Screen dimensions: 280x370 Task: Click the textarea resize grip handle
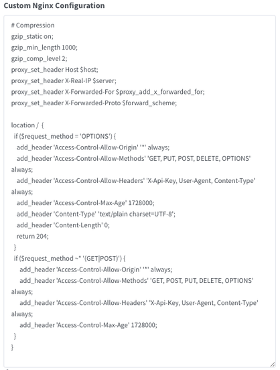pos(273,364)
